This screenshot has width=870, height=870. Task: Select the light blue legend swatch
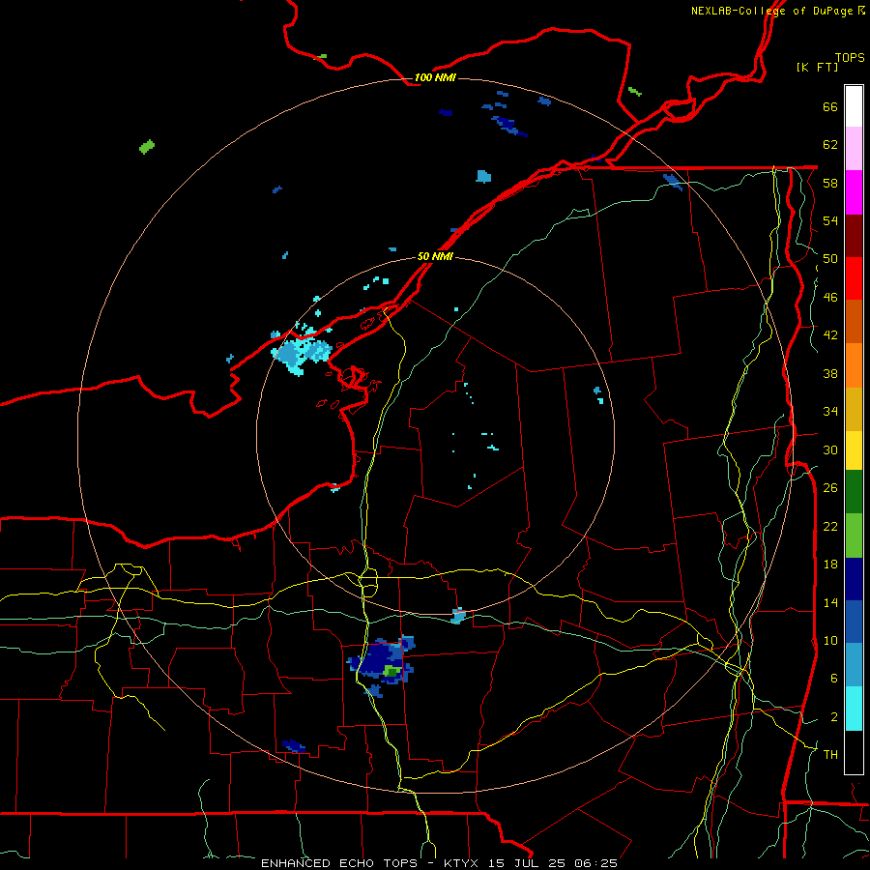tap(854, 665)
